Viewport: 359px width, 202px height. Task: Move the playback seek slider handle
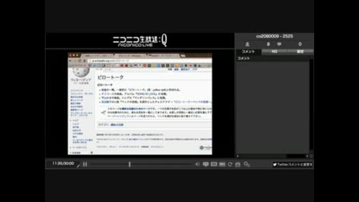130,164
